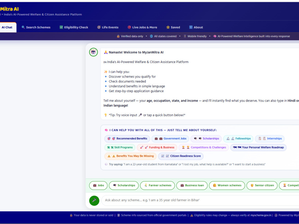This screenshot has width=299, height=224.
Task: Open the Search Schemes tab
Action: pos(36,27)
